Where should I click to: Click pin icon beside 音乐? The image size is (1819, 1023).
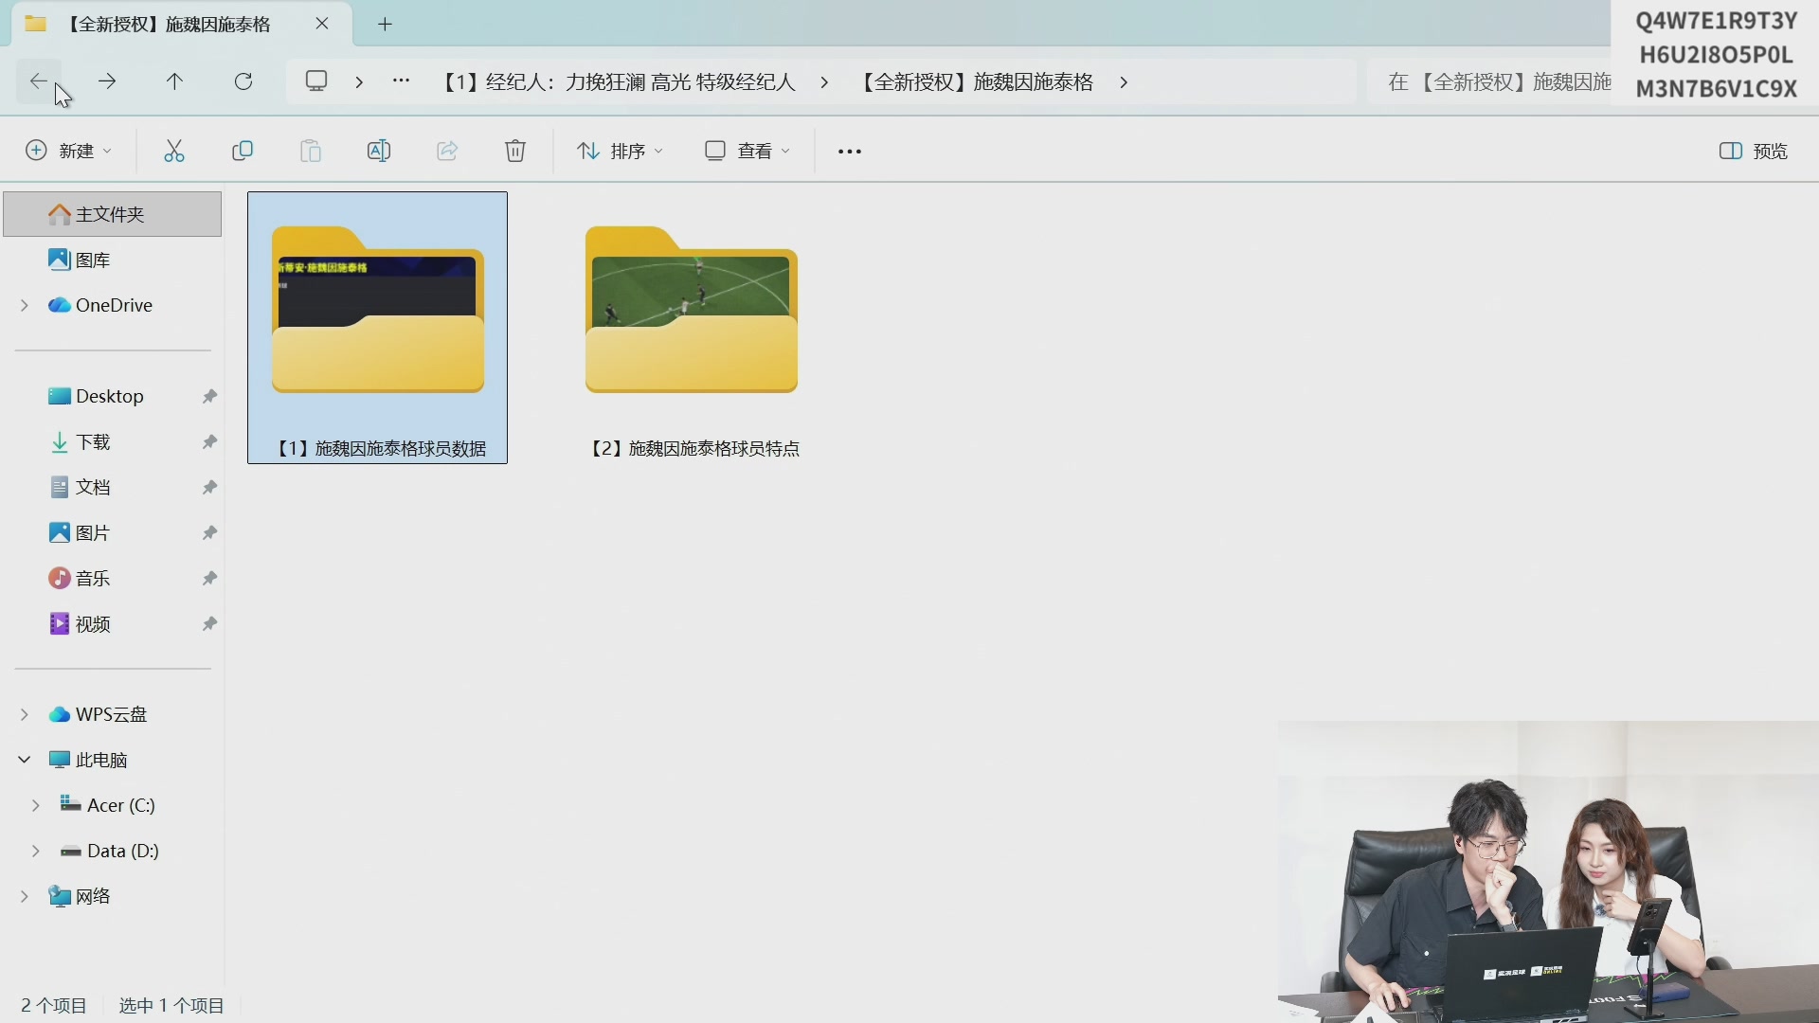209,578
